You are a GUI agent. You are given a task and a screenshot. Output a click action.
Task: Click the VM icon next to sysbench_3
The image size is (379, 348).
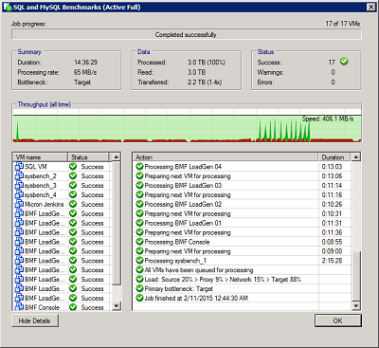pyautogui.click(x=19, y=185)
